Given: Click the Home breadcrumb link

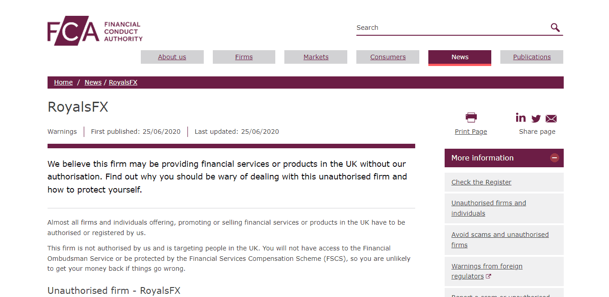Looking at the screenshot, I should [x=63, y=82].
